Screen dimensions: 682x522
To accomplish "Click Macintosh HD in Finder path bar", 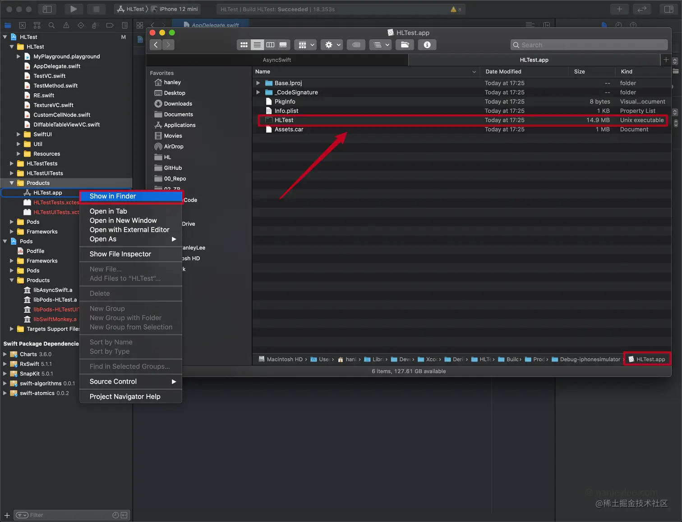I will point(281,359).
